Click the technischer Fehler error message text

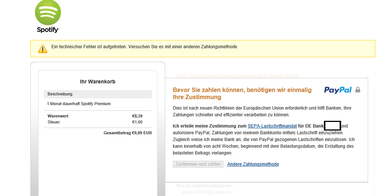145,47
